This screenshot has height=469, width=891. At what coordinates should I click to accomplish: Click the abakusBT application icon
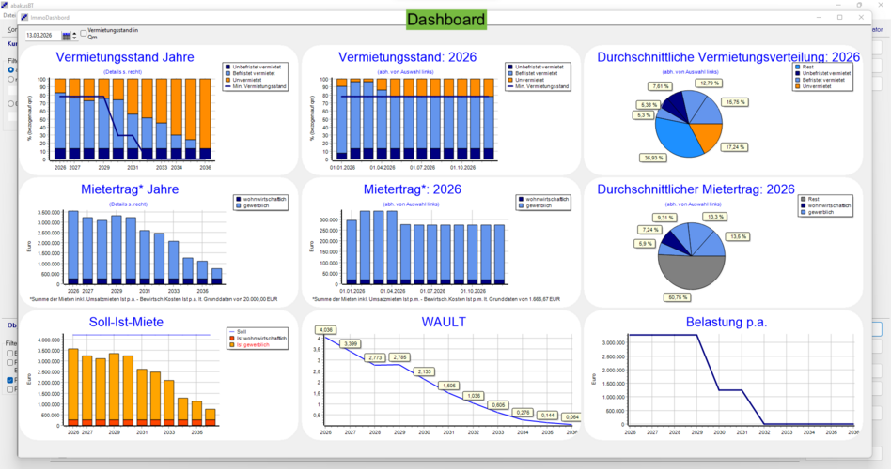click(5, 5)
